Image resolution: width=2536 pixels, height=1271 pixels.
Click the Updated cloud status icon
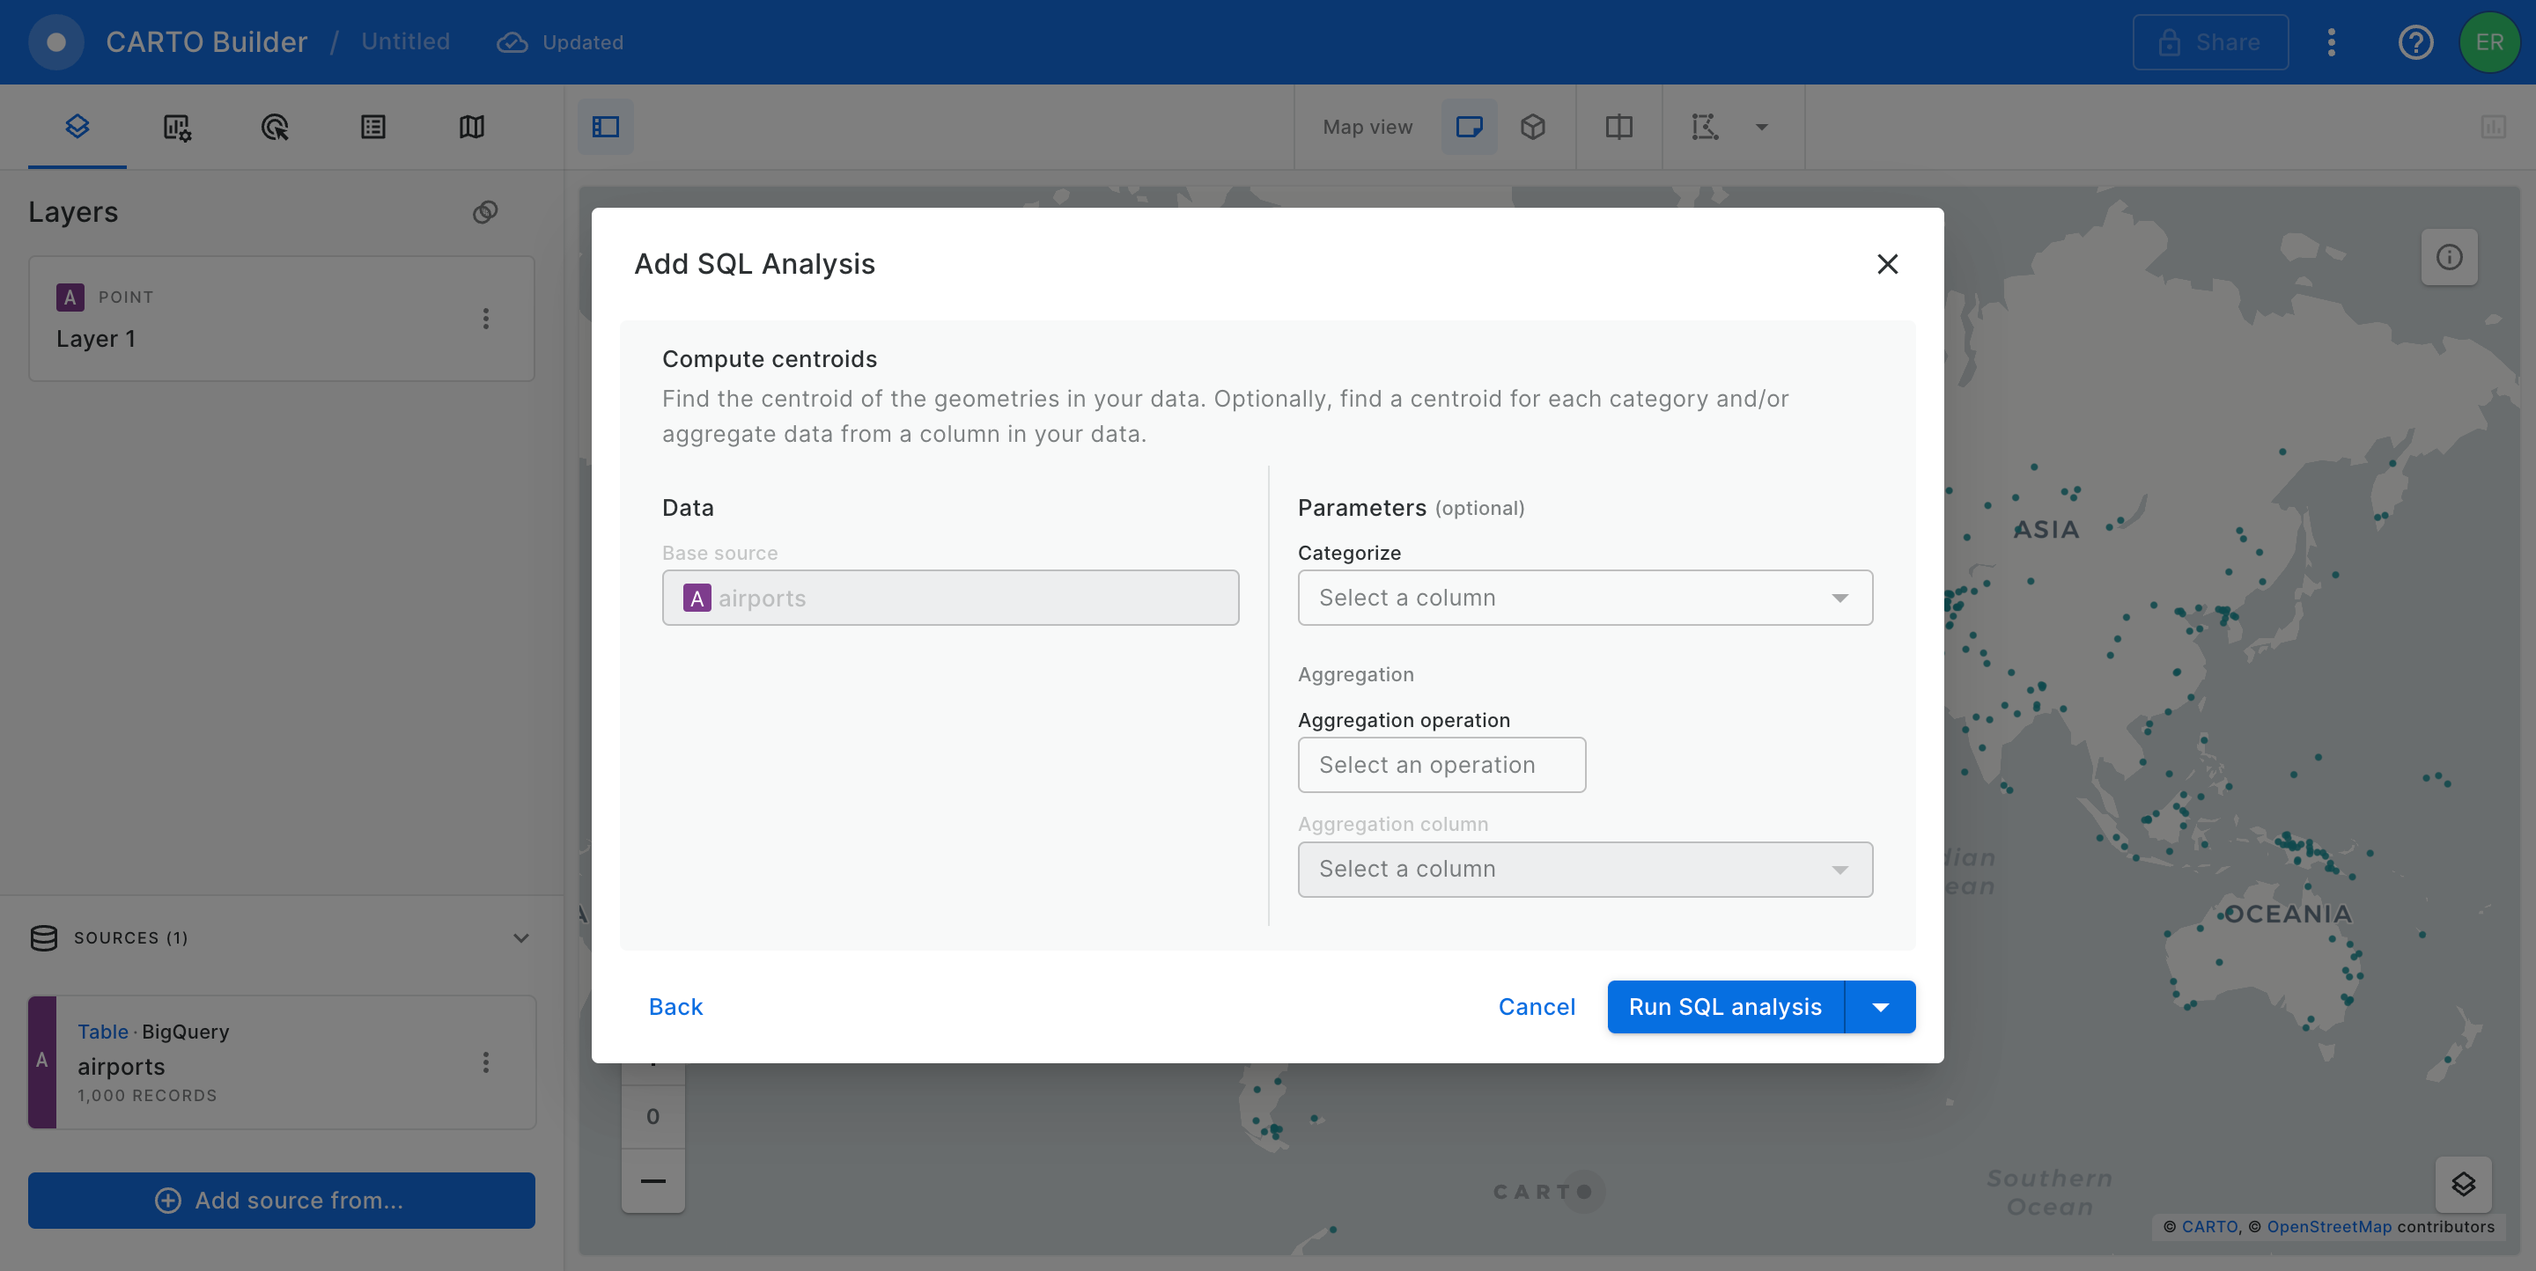point(512,42)
